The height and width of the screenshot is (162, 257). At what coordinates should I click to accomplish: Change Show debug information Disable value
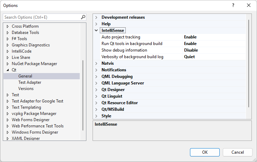click(x=214, y=50)
